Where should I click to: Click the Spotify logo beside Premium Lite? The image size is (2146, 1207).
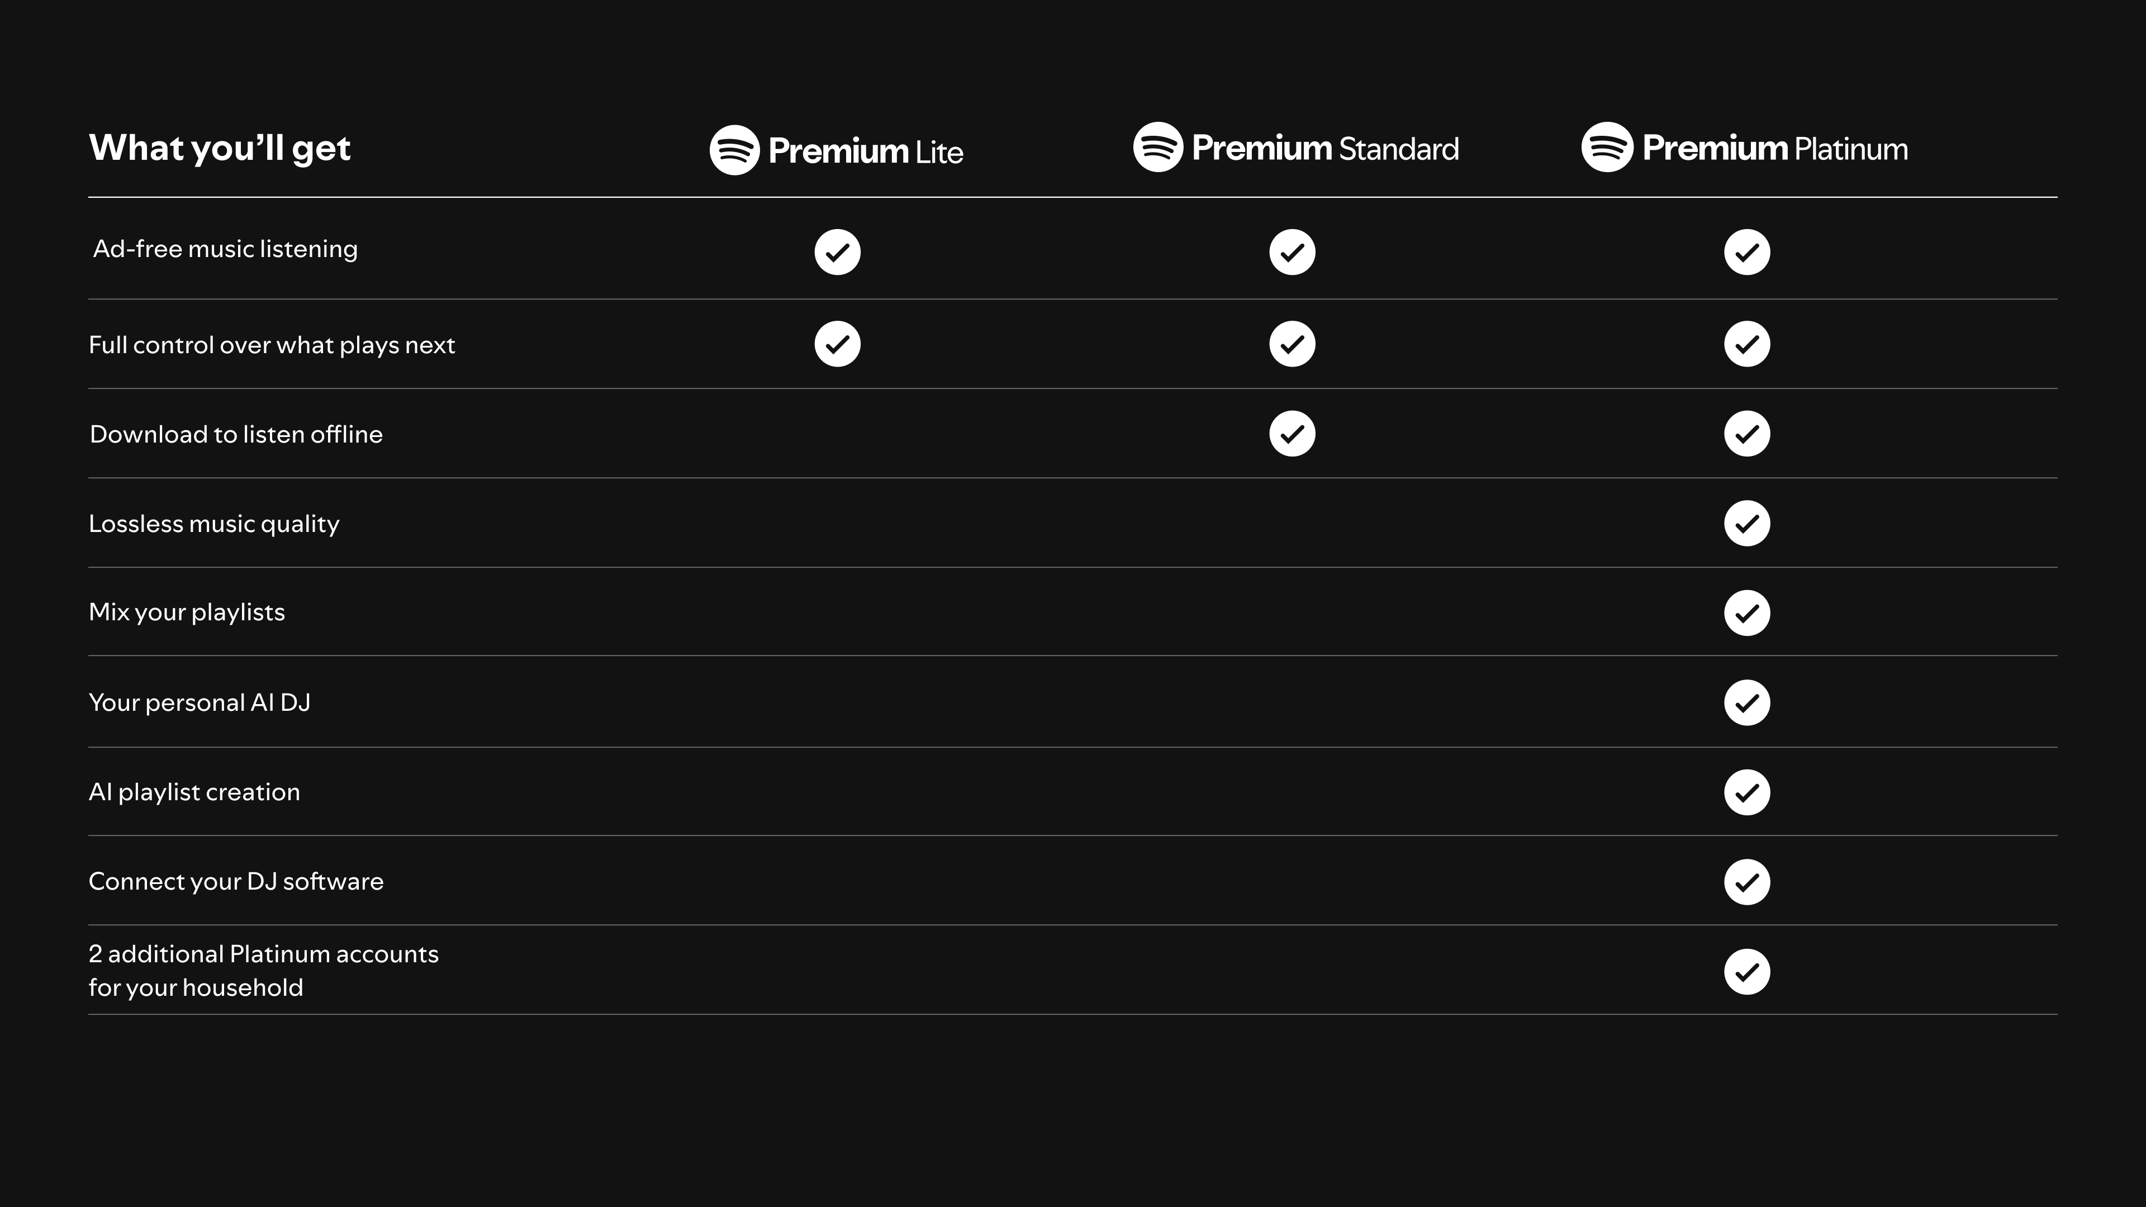(734, 150)
